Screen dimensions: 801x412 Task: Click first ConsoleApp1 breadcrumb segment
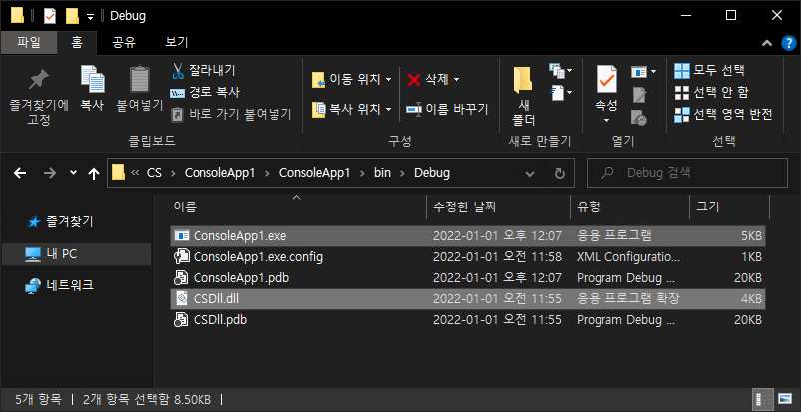tap(219, 173)
